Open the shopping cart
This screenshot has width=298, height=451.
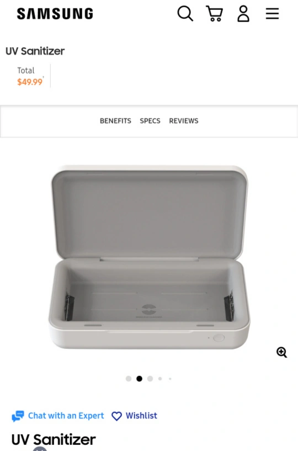click(215, 13)
